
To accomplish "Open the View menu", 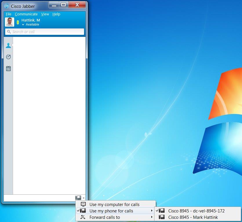I will click(x=45, y=14).
